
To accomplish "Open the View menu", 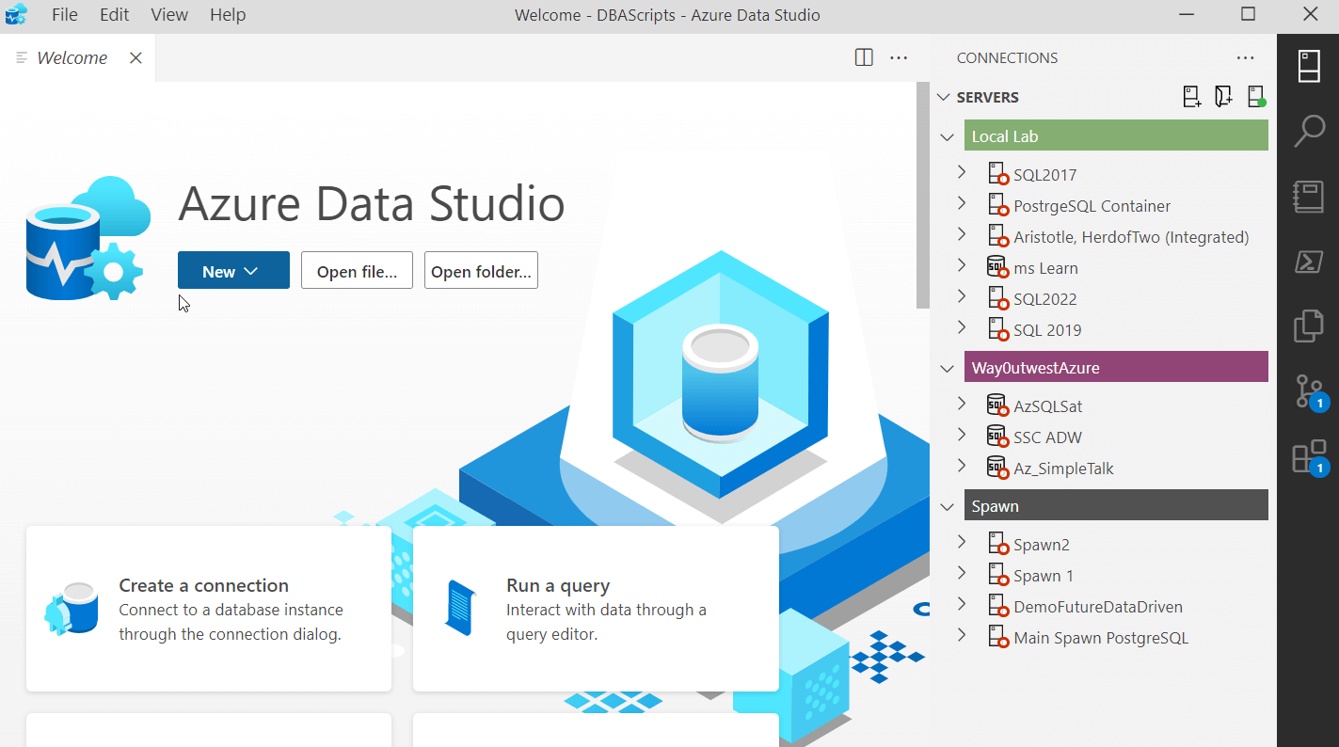I will point(169,15).
